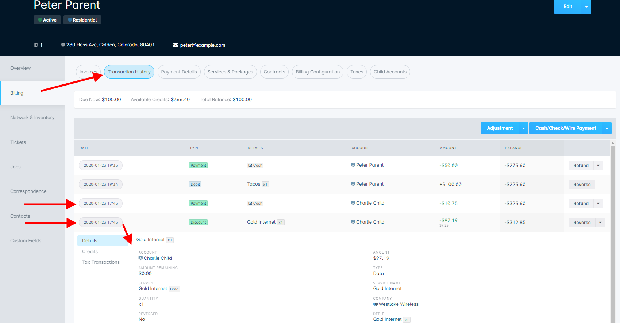Click the Cash icon in the -$50.00 payment row

[x=250, y=165]
